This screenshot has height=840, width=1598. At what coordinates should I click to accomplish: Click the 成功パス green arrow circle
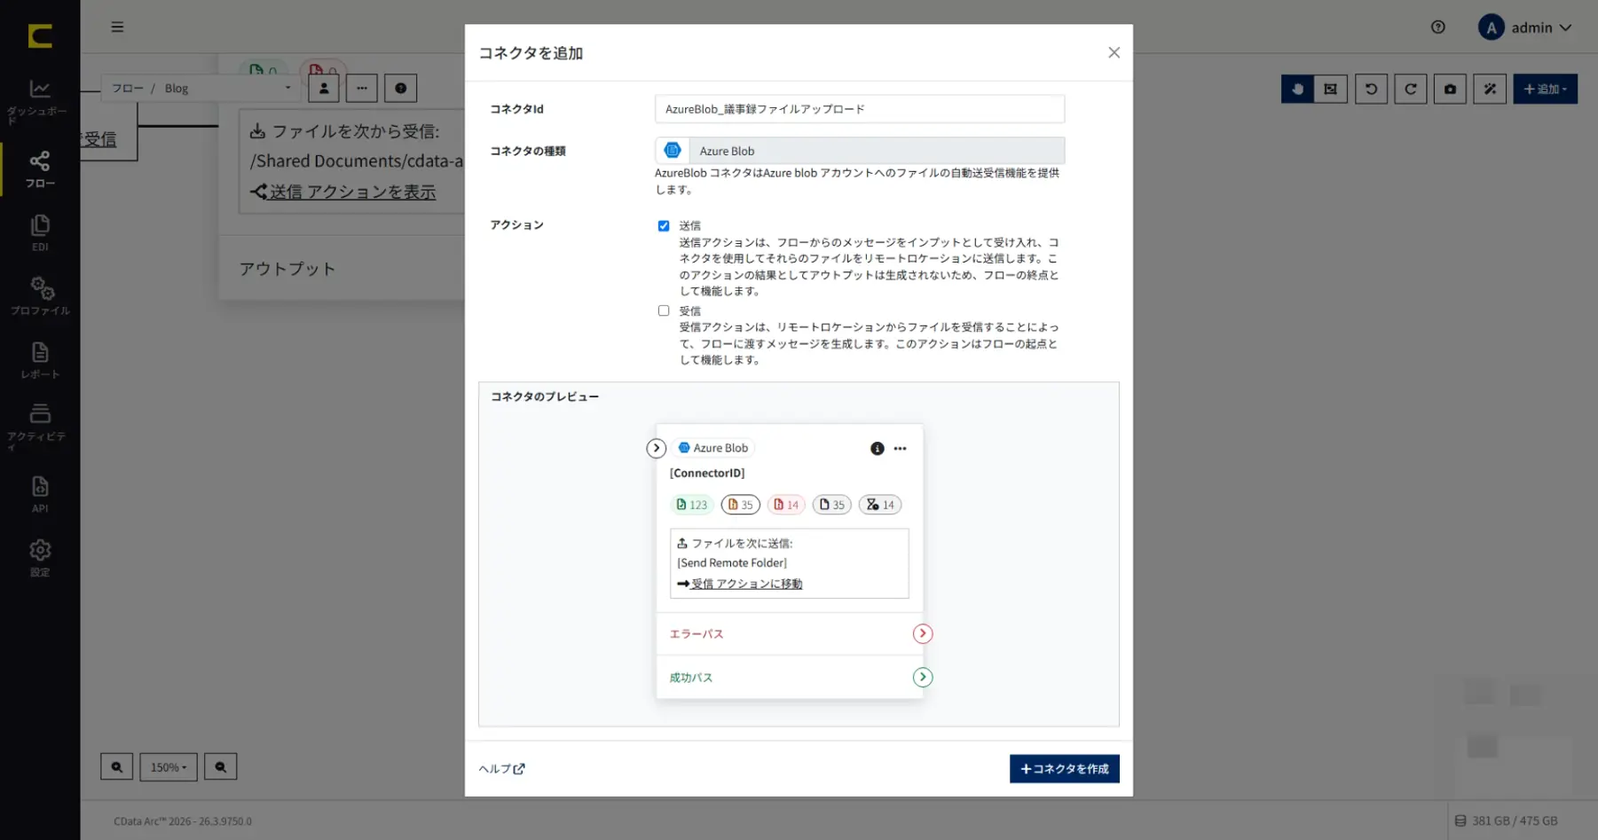point(923,677)
